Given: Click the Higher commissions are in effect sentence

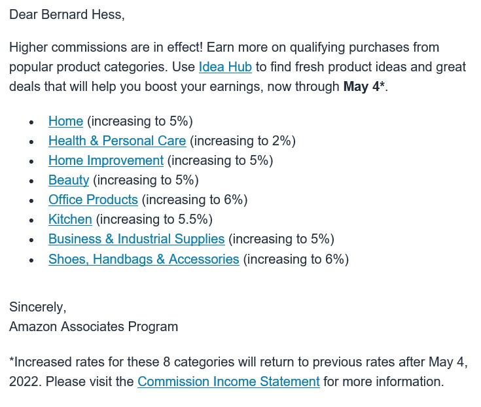Looking at the screenshot, I should click(106, 47).
